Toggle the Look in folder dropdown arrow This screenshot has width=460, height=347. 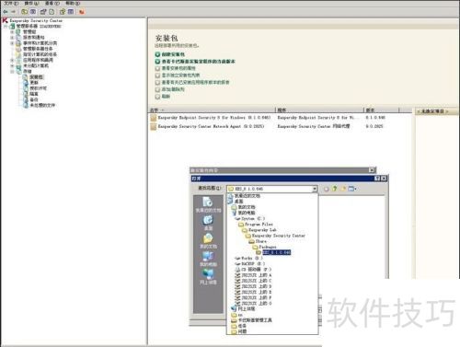pyautogui.click(x=315, y=189)
